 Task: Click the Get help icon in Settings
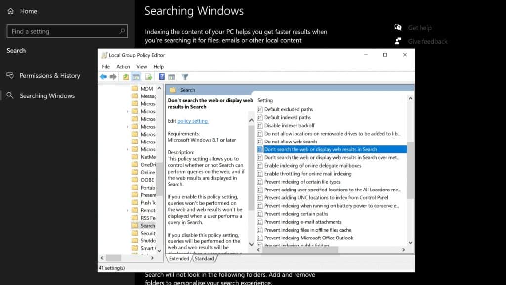[398, 28]
